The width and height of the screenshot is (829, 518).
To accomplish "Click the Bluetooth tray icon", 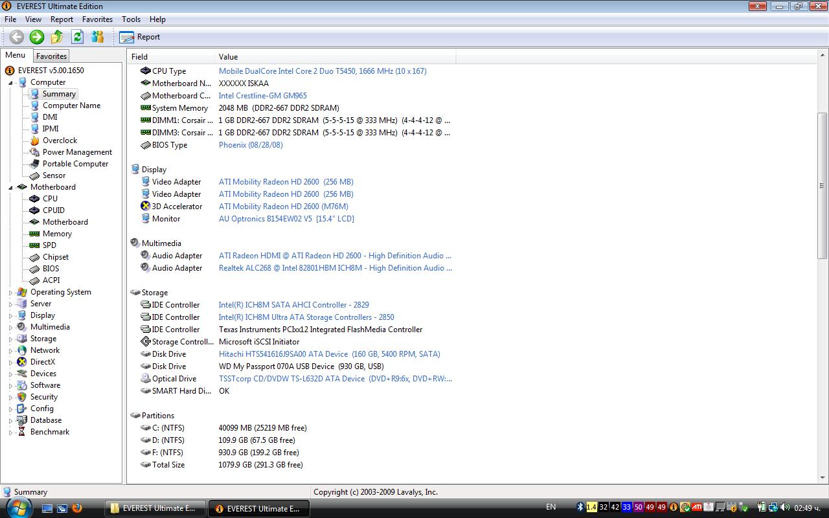I will [580, 508].
